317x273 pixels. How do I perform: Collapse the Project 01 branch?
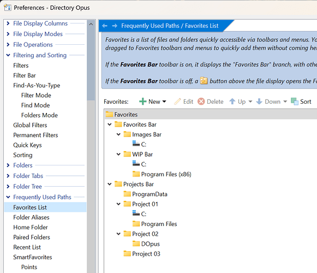click(118, 204)
